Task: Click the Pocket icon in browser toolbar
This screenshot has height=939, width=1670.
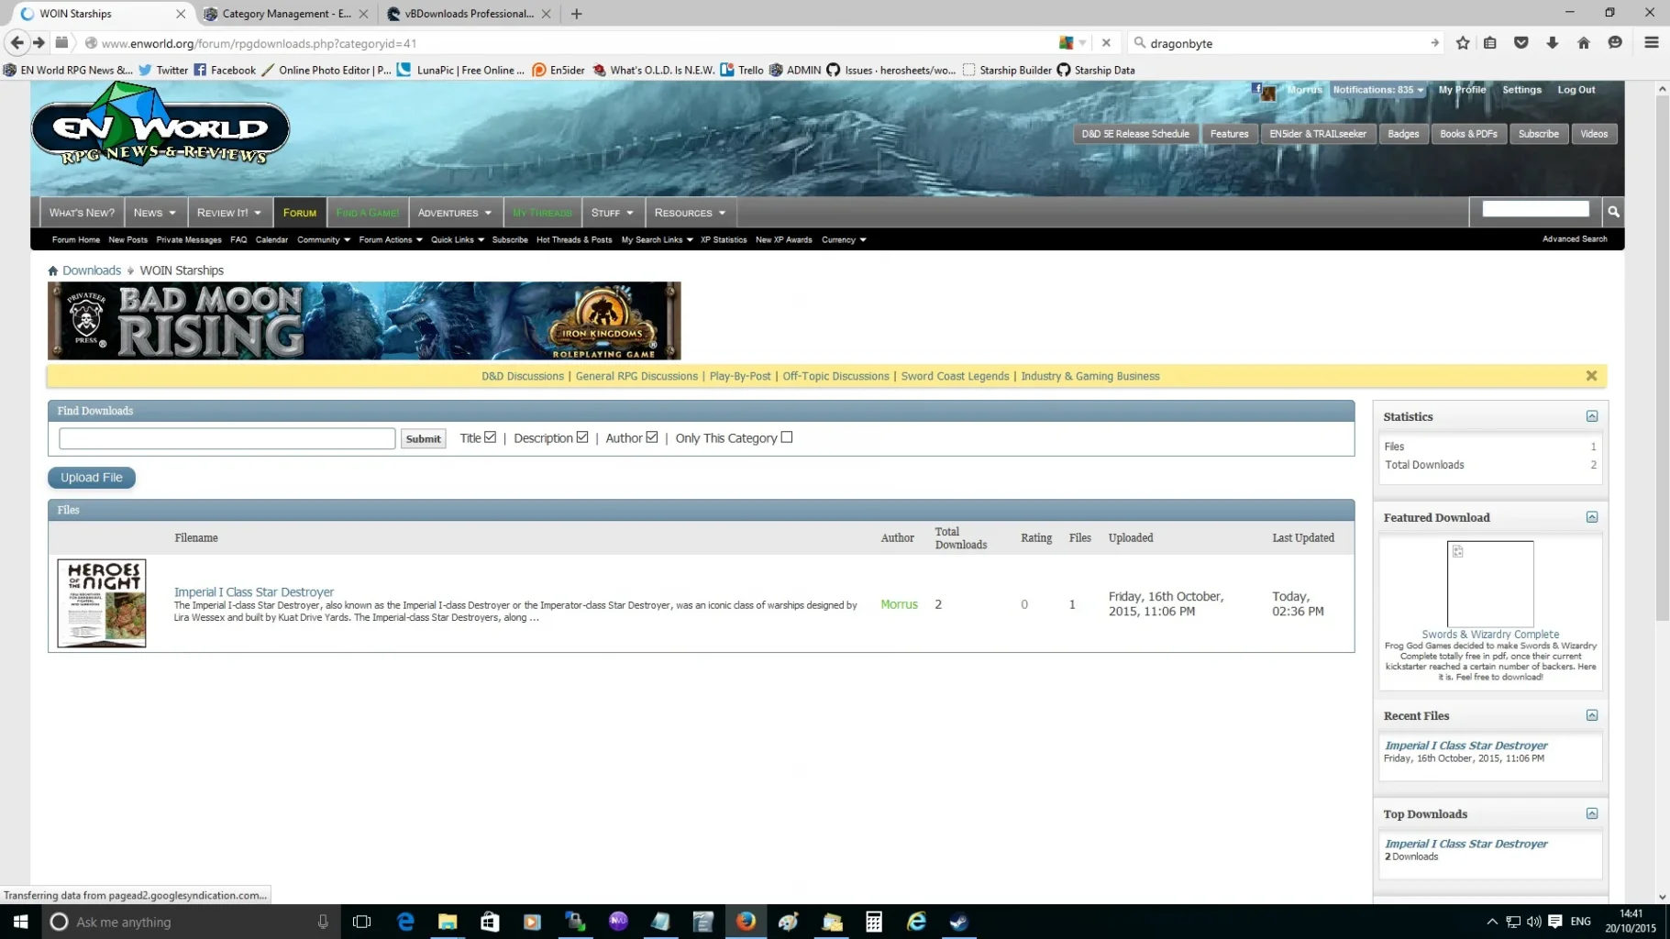Action: click(1521, 43)
